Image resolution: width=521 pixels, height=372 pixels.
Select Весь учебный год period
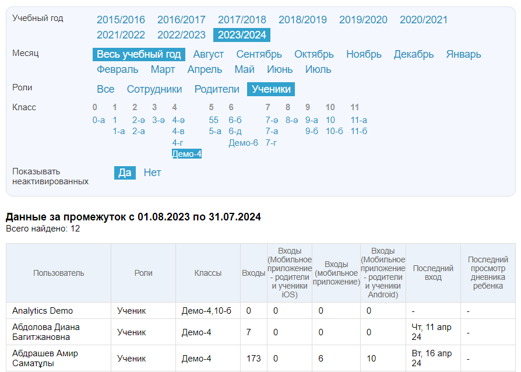pos(139,54)
